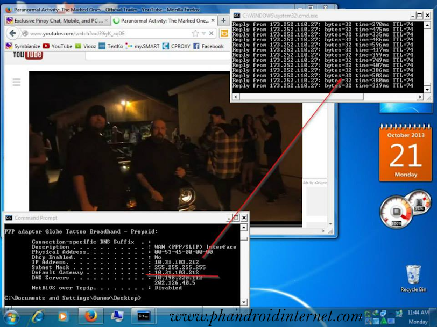Maximize the cmd.exe ping window
The height and width of the screenshot is (327, 437).
419,15
